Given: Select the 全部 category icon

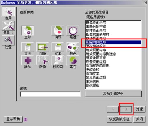Looking at the screenshot, I should pyautogui.click(x=28, y=31).
